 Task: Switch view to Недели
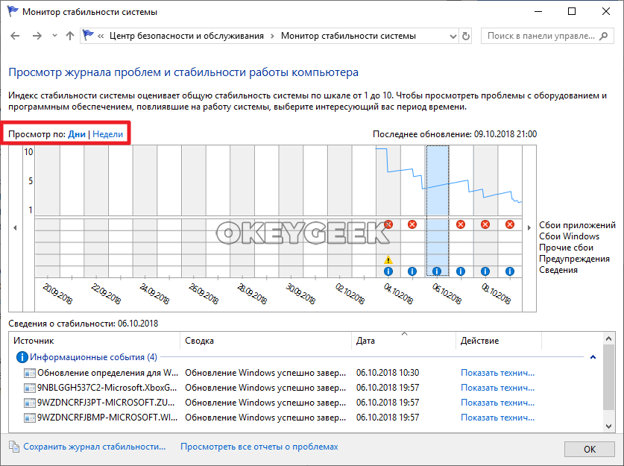(x=108, y=133)
